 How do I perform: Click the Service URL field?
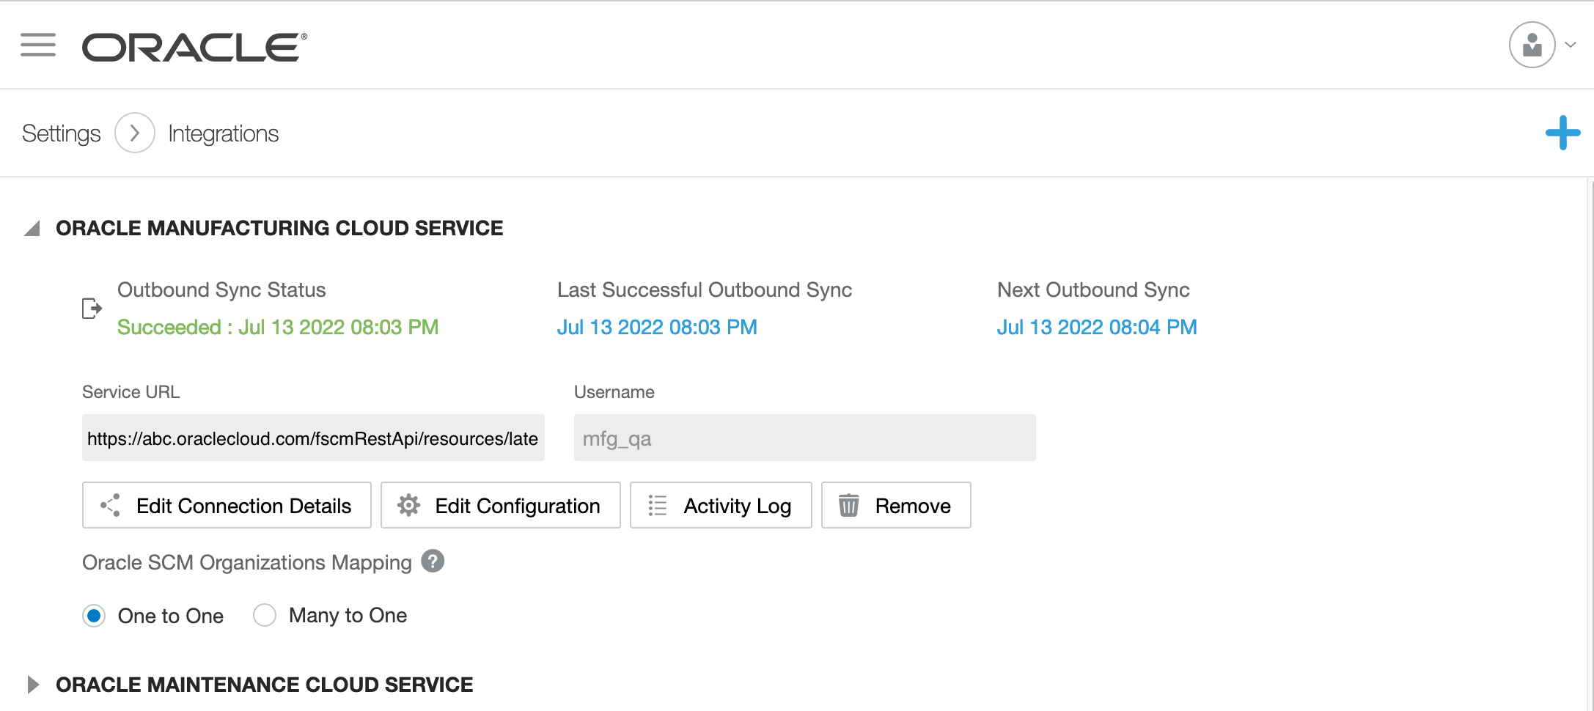point(313,438)
